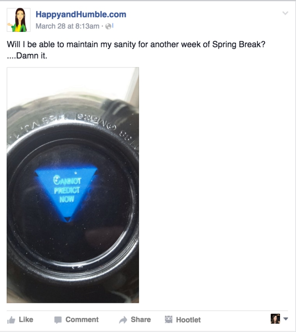Click the Comment text label
This screenshot has width=296, height=332.
[82, 320]
